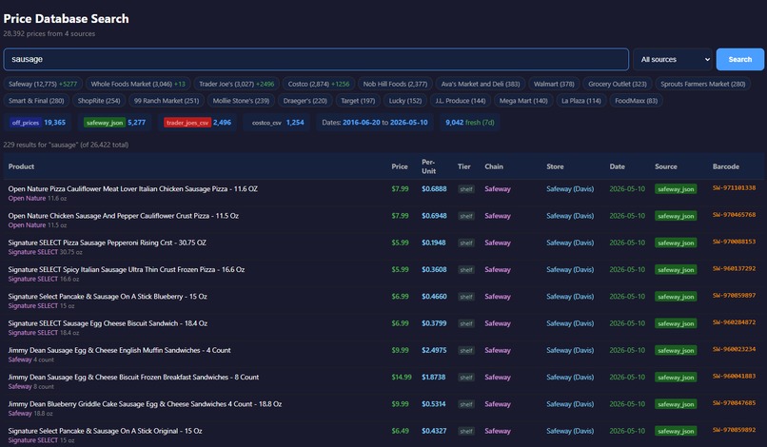Pick the La Plaza (114) chip
This screenshot has height=447, width=767.
tap(580, 101)
